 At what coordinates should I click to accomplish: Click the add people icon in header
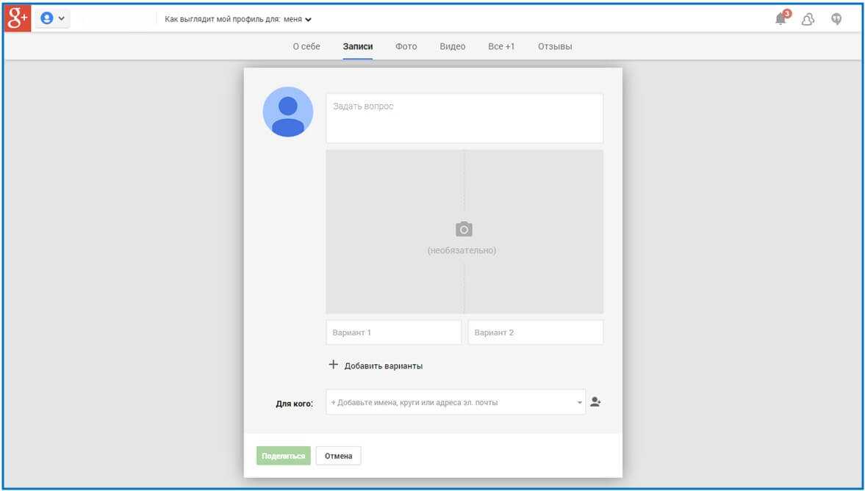pyautogui.click(x=808, y=20)
